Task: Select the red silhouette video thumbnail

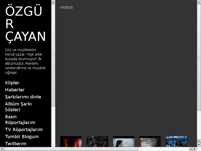Action: pos(71,142)
